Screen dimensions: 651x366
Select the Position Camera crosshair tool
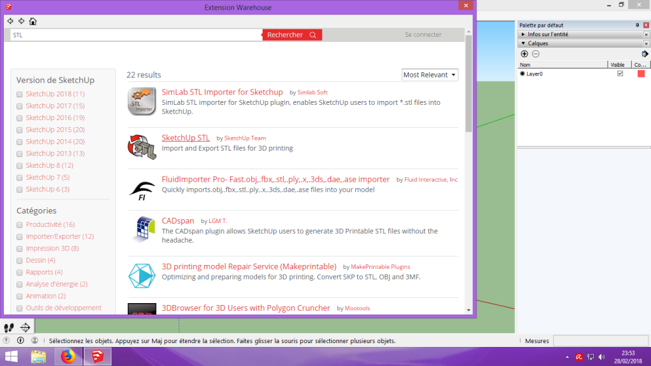pos(25,327)
